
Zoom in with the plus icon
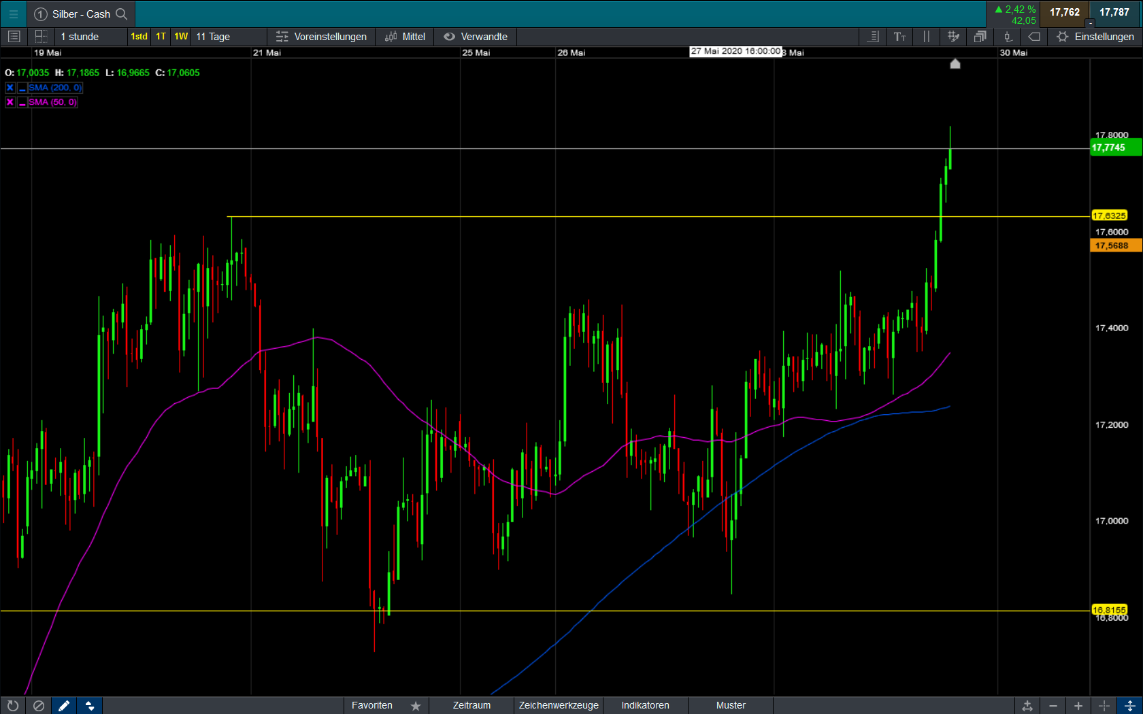pyautogui.click(x=1078, y=706)
